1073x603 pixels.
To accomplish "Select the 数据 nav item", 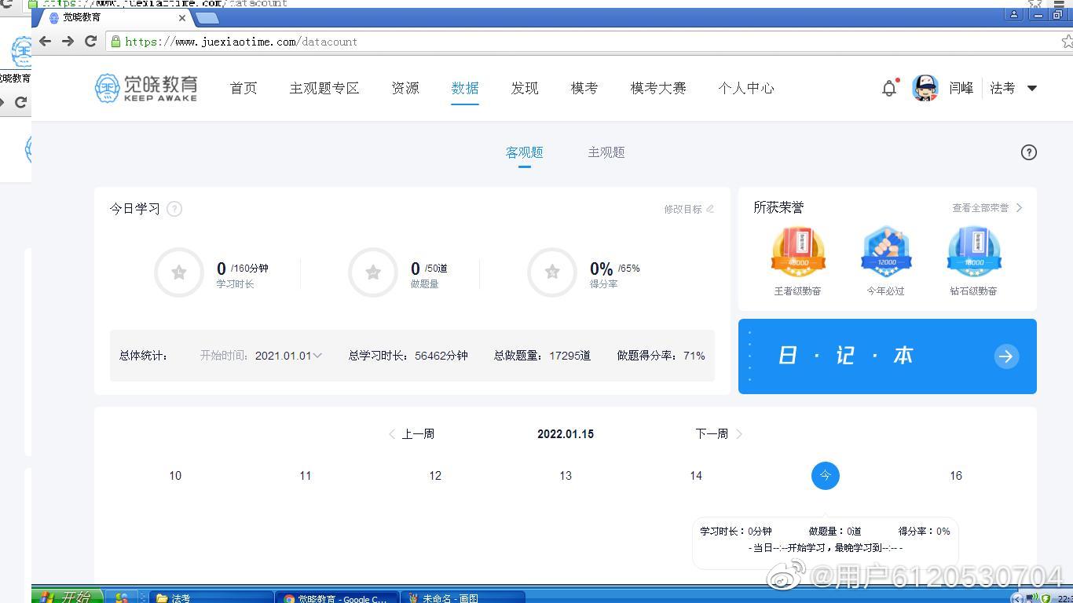I will (x=465, y=88).
